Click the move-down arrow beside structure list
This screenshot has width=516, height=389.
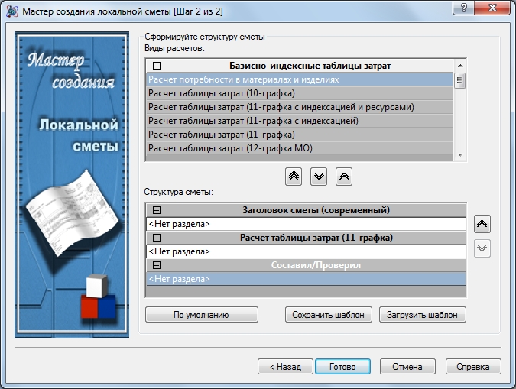coord(482,248)
